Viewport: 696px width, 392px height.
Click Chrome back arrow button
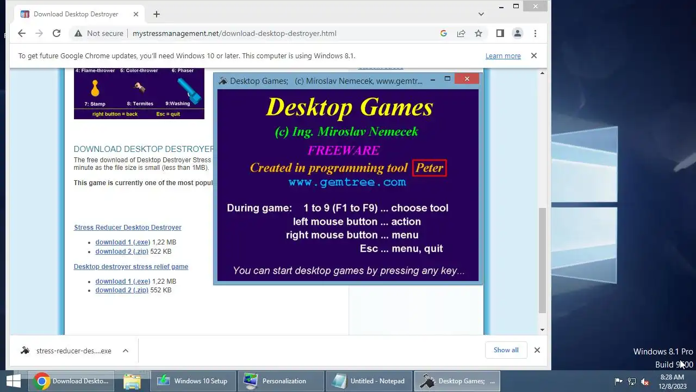(22, 33)
